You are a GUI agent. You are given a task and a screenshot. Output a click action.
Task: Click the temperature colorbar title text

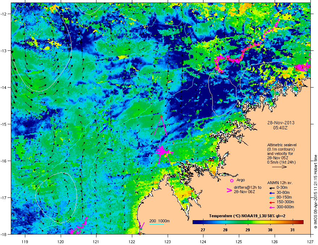tap(247, 216)
